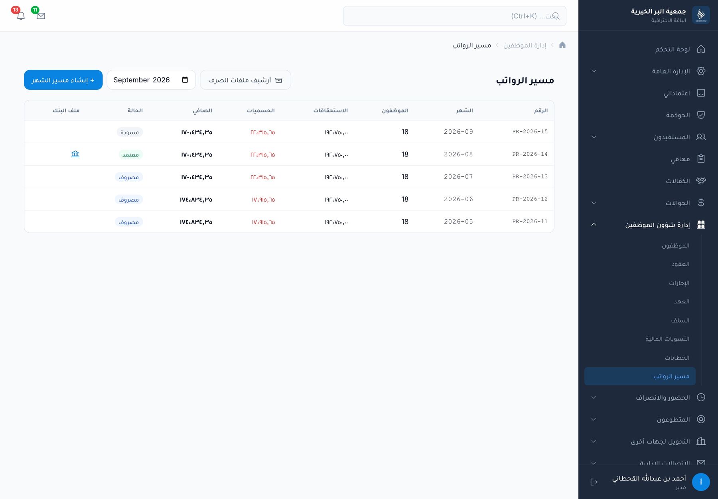Click the إدارة شؤون الموظفين people icon
This screenshot has width=718, height=499.
[701, 225]
